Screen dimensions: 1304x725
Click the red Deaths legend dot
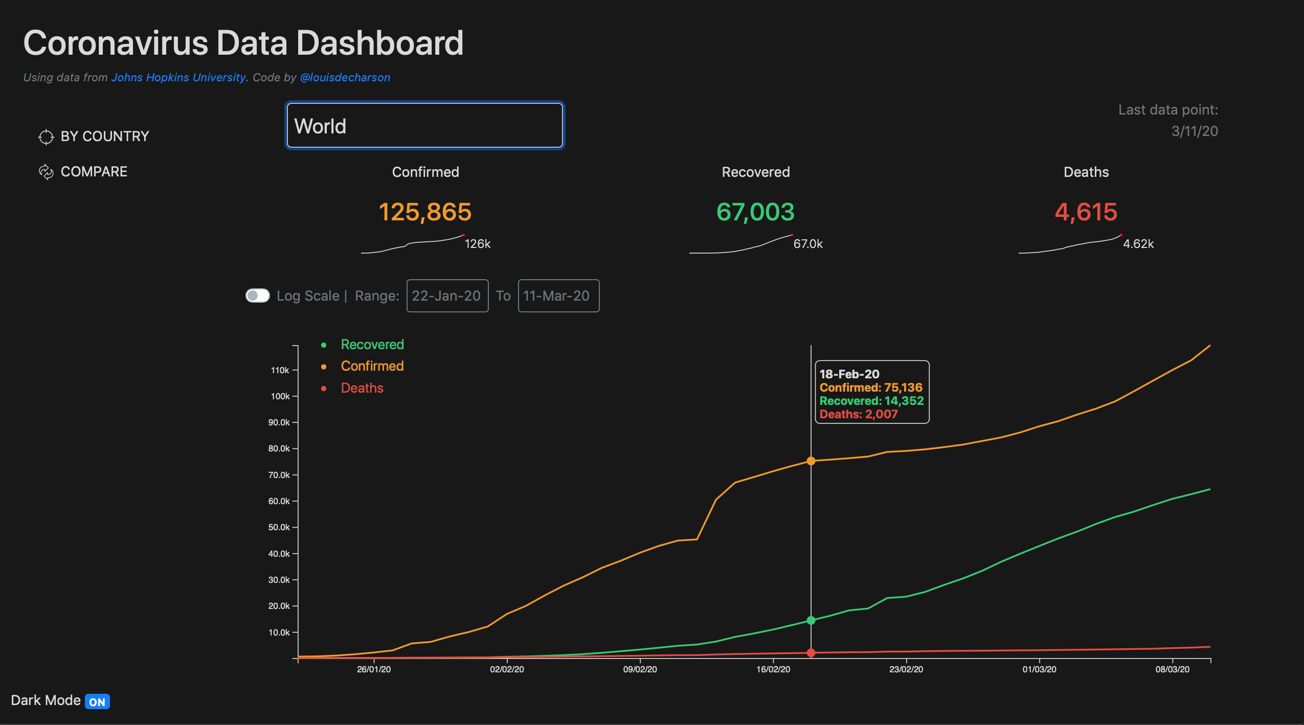pos(325,388)
